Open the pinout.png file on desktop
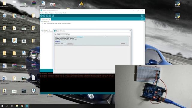The image size is (192, 108). [x=24, y=42]
